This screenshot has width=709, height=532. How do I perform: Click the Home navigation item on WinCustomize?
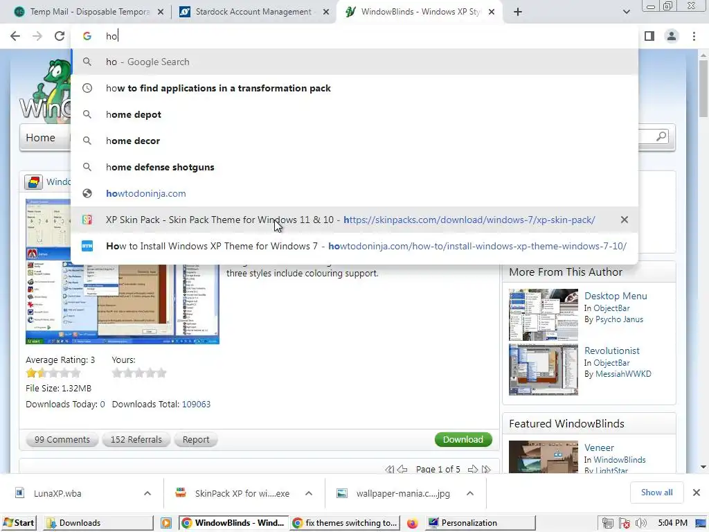(41, 138)
